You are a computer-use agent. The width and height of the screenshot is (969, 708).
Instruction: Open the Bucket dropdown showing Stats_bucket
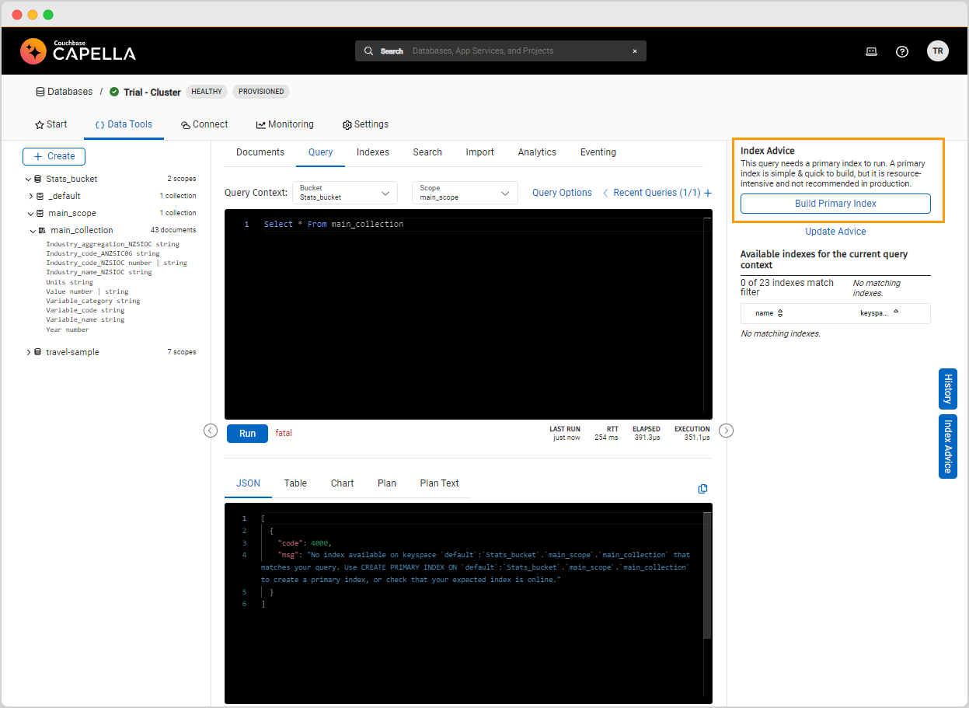coord(344,192)
